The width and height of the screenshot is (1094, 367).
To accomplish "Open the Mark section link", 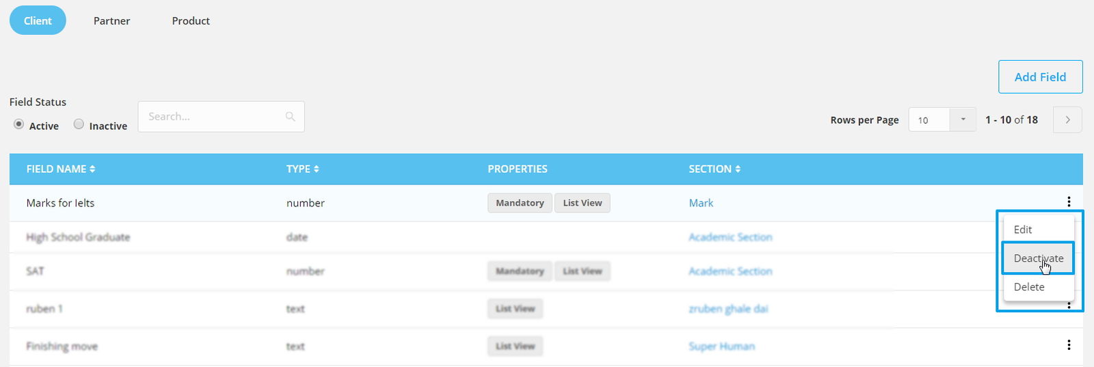I will tap(701, 203).
